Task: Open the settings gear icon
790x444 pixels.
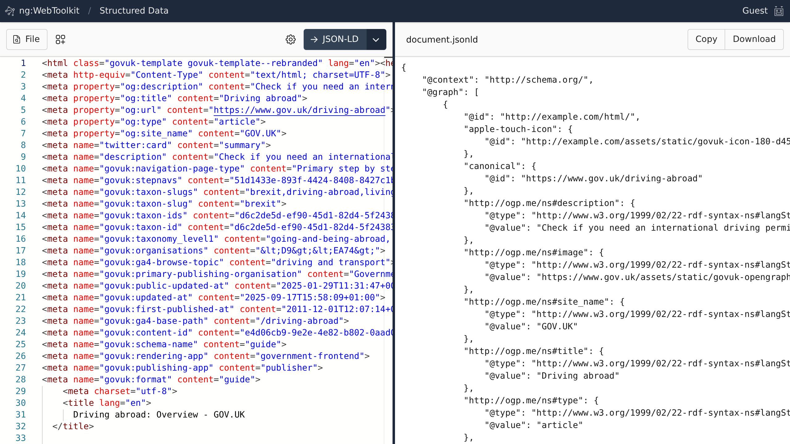Action: pyautogui.click(x=290, y=39)
